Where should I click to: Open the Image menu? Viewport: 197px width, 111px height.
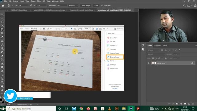click(x=16, y=1)
